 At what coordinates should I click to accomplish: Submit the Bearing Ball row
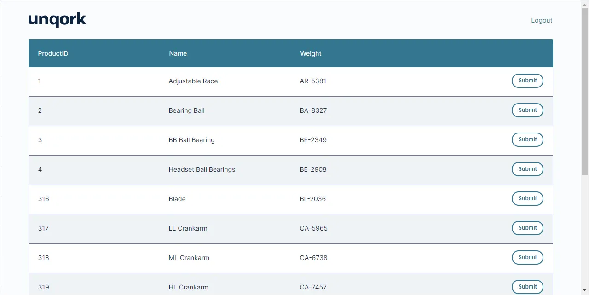click(527, 110)
